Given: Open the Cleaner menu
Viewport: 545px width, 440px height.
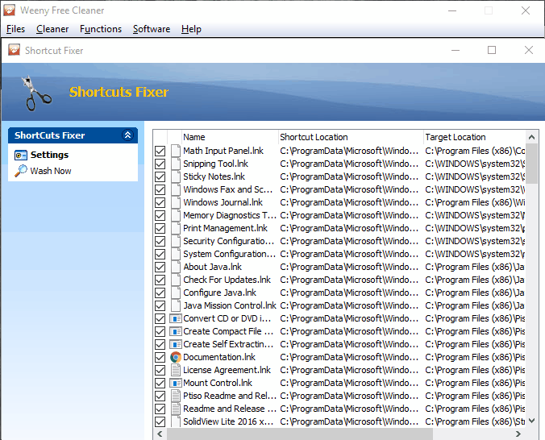Looking at the screenshot, I should pos(52,29).
